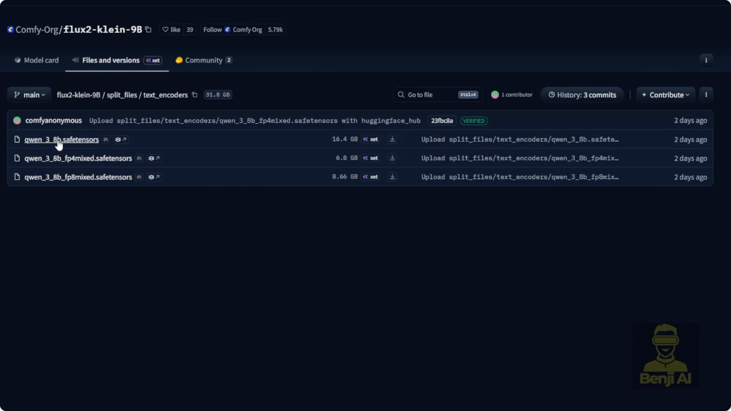Copy the text_encoders folder path
Viewport: 731px width, 411px height.
click(195, 95)
